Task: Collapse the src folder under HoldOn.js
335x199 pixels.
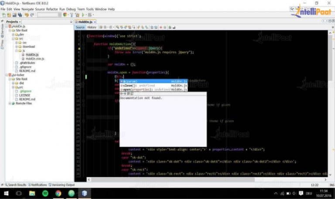Action: (13, 39)
